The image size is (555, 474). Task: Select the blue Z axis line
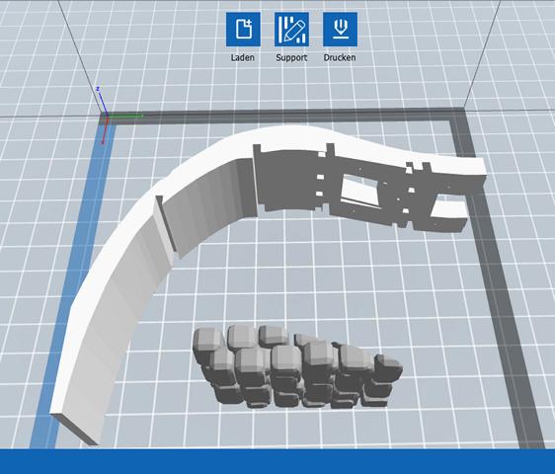click(x=102, y=102)
